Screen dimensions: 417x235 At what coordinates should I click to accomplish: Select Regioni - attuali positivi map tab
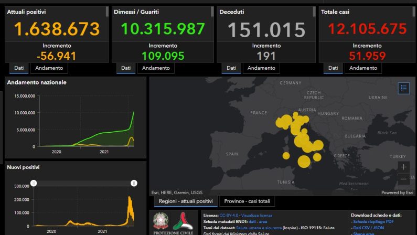click(x=186, y=201)
